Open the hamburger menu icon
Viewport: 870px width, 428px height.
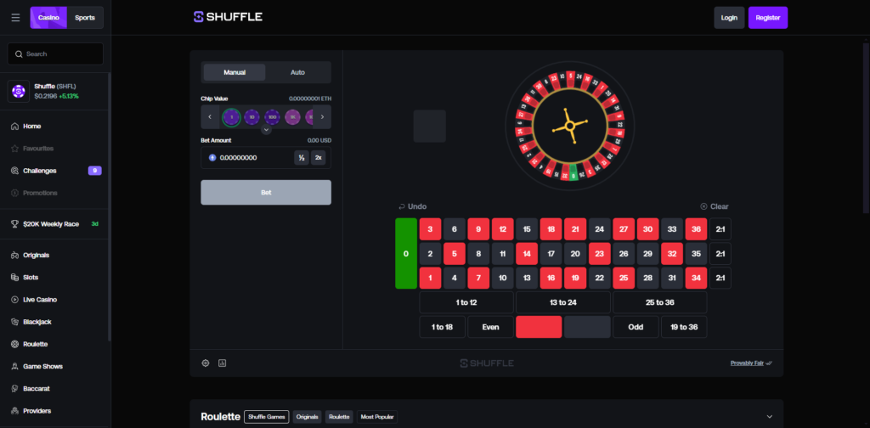coord(15,18)
